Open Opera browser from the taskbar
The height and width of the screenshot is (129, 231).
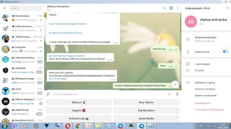[x=67, y=126]
